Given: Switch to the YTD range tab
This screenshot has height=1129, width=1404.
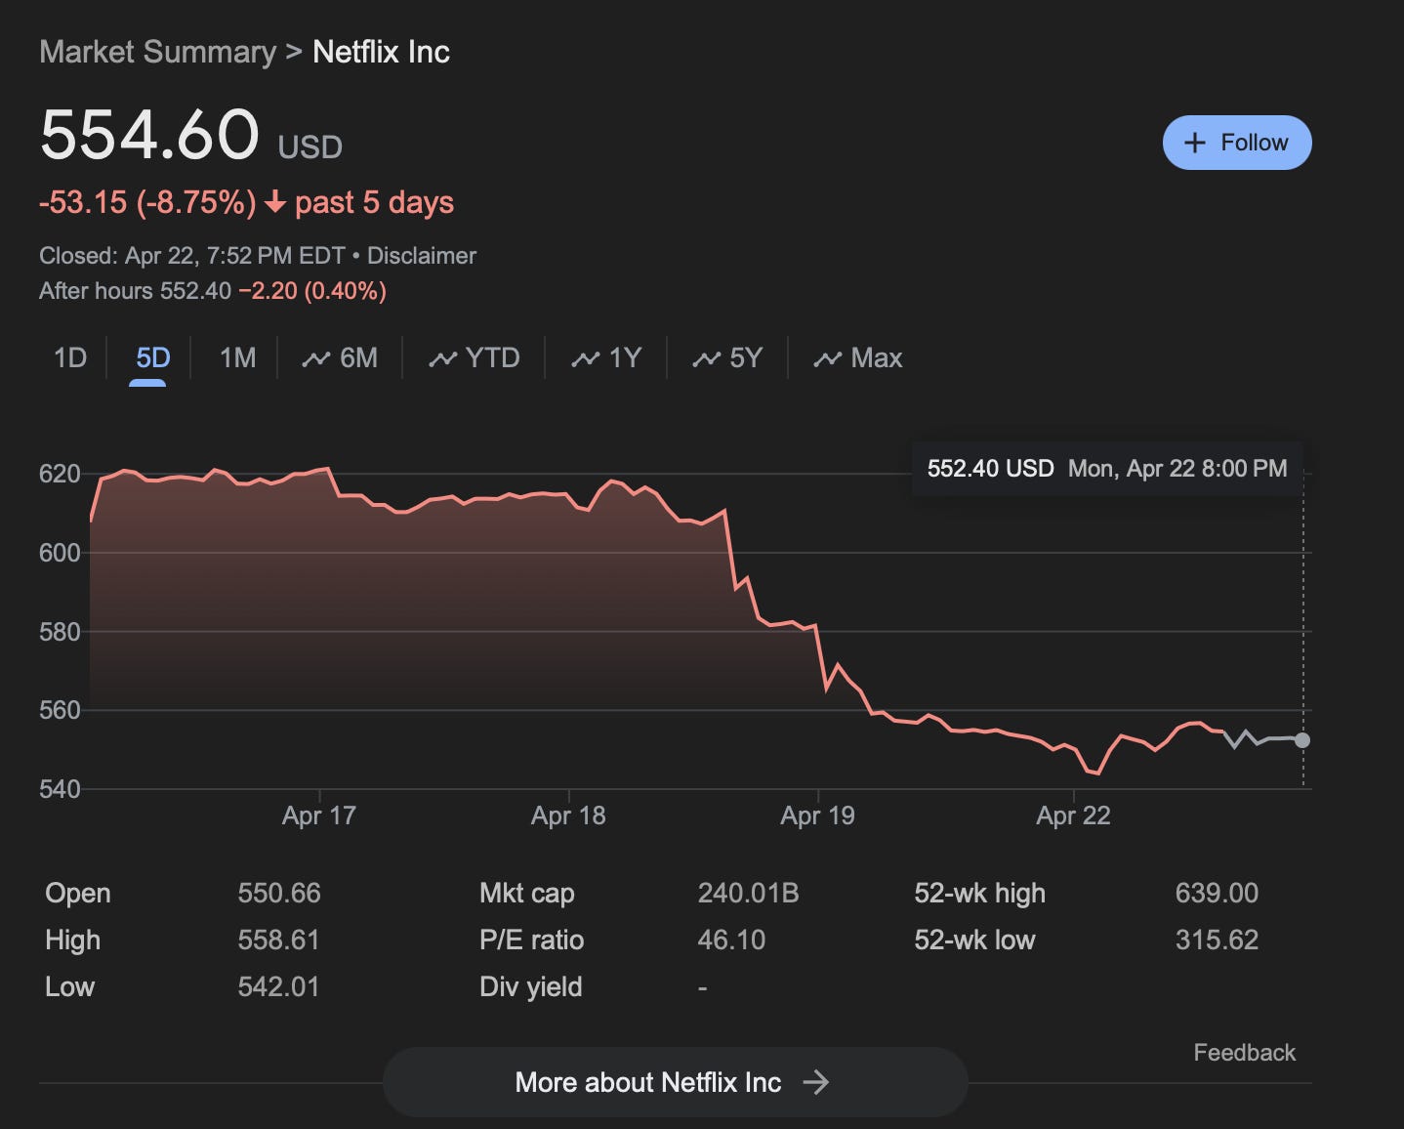Looking at the screenshot, I should 474,358.
